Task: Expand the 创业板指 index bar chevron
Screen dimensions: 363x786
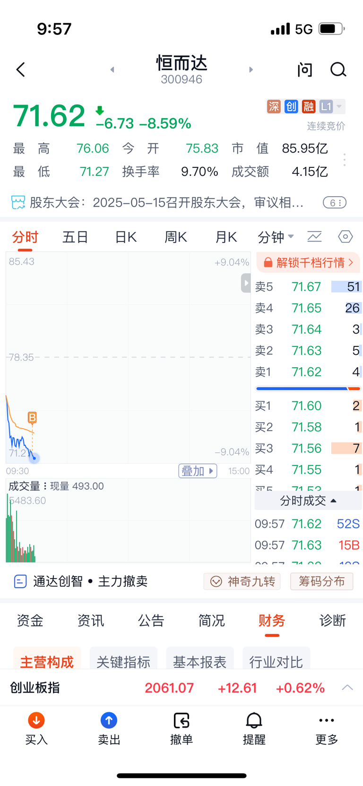Action: (347, 687)
